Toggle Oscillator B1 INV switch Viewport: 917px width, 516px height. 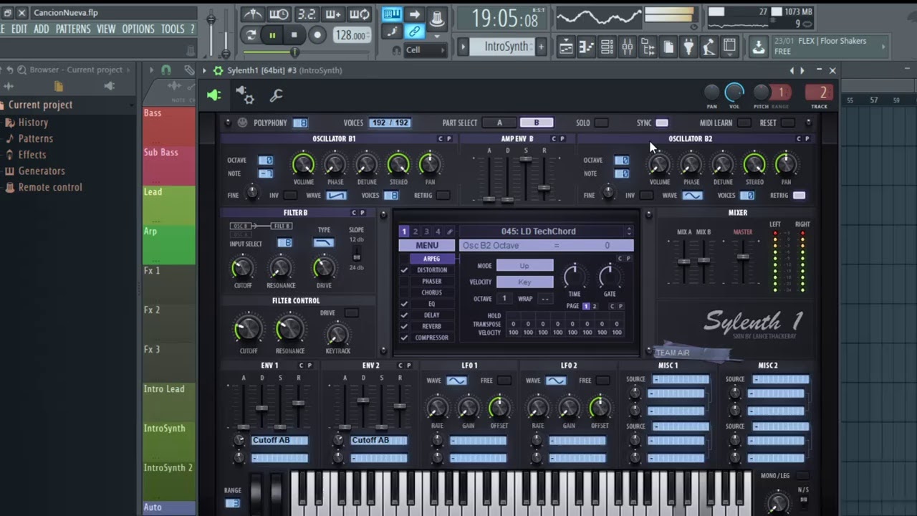pyautogui.click(x=290, y=195)
